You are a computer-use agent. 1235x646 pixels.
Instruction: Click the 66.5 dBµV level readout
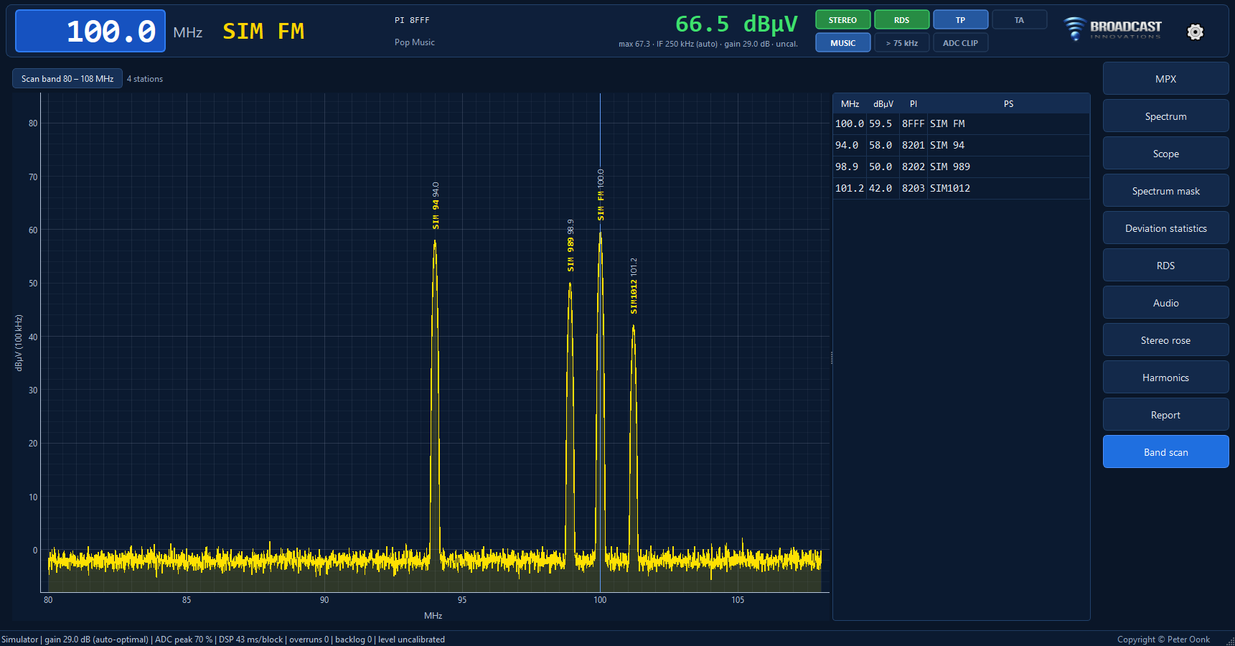tap(736, 24)
